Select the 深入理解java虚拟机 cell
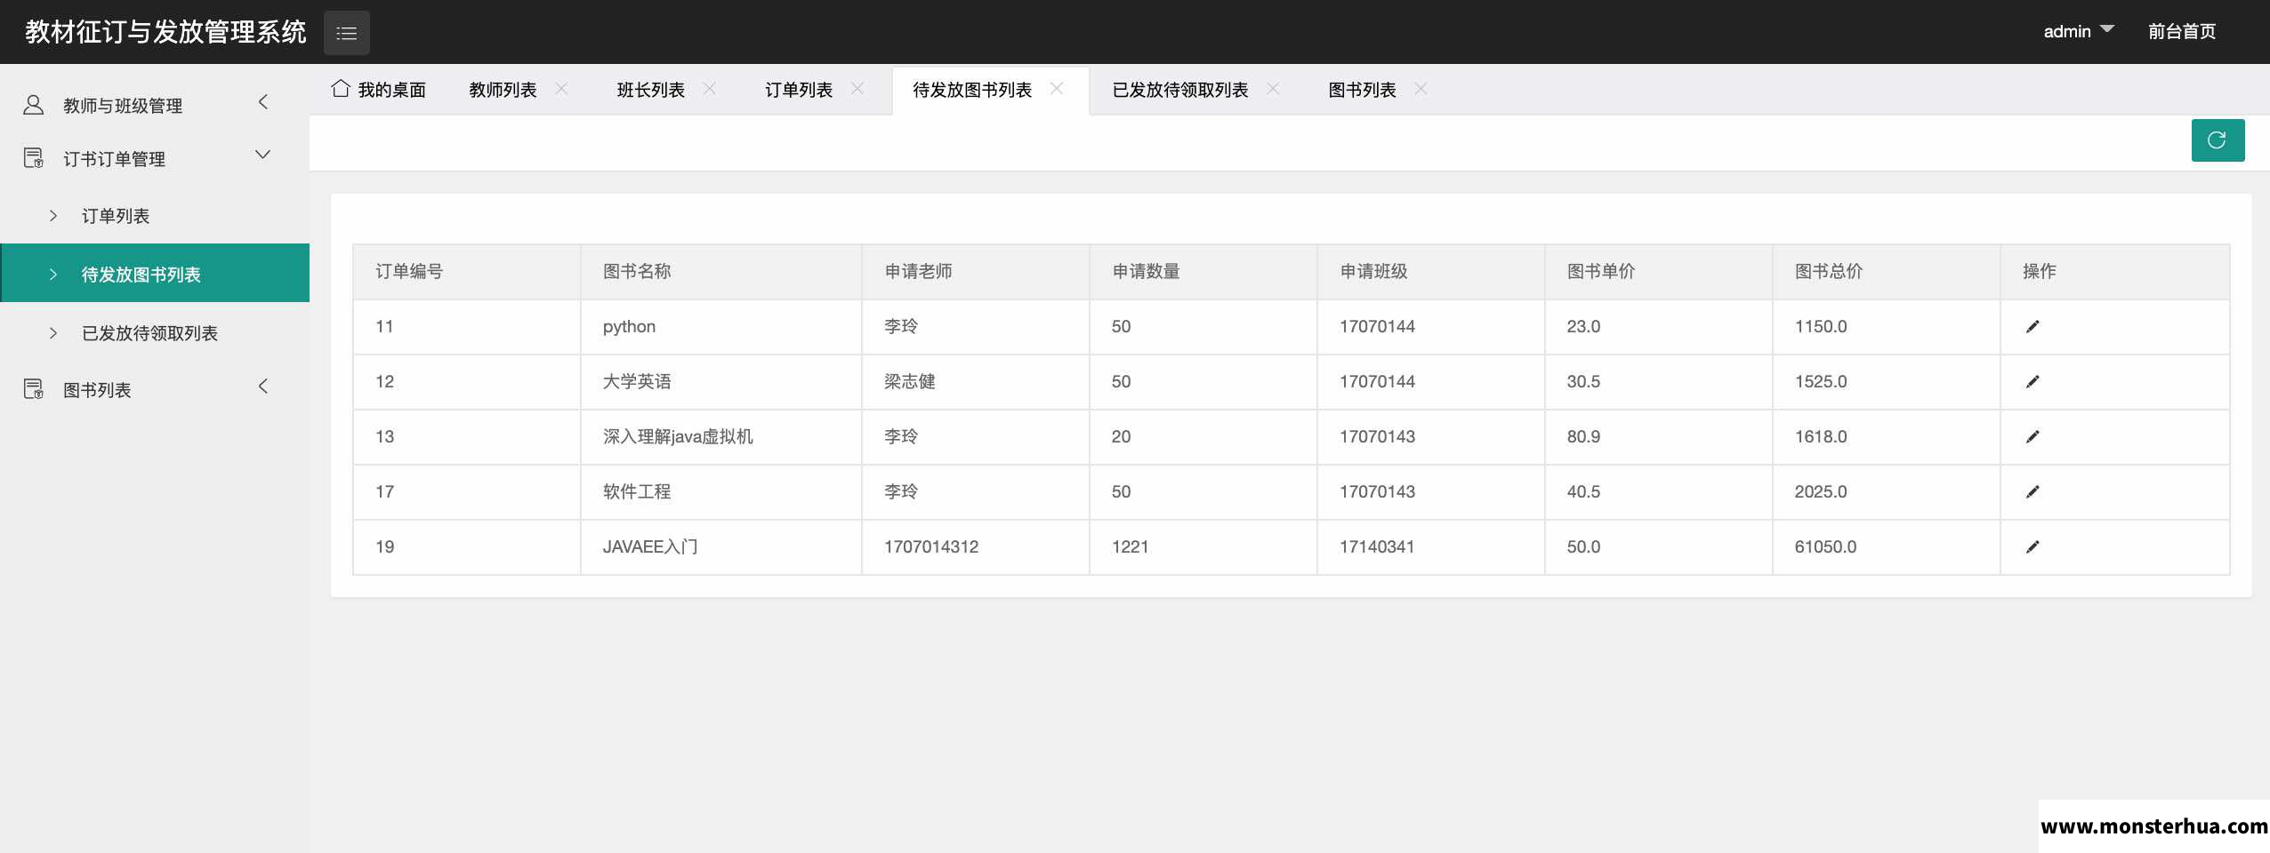2270x853 pixels. pos(721,437)
